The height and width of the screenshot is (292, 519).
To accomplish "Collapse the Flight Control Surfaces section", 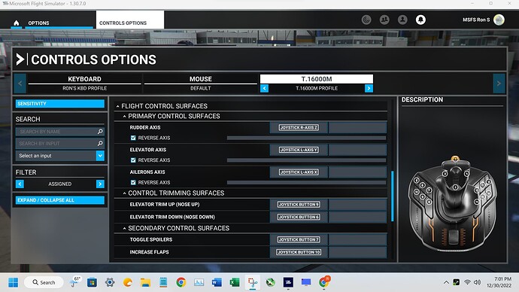I will (117, 106).
